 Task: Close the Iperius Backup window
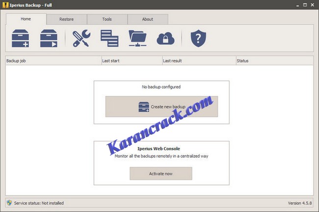313,5
